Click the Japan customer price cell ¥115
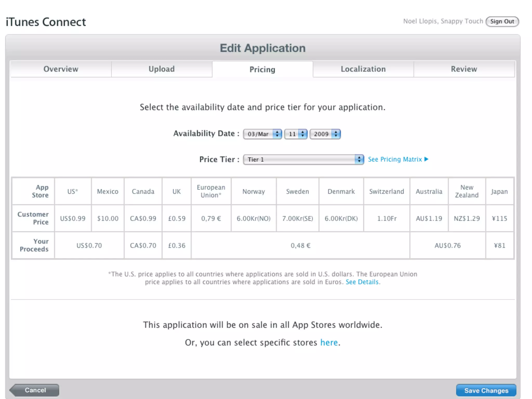 (499, 218)
